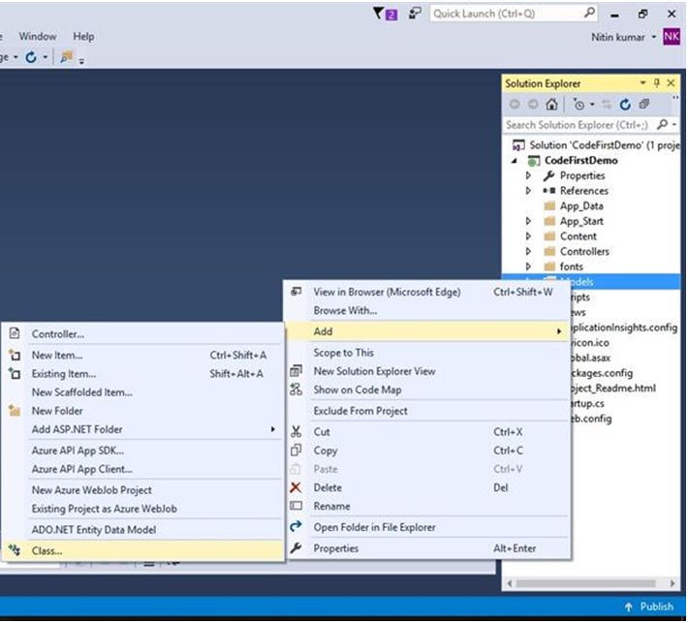Click the Copy icon in context menu
Viewport: 688px width, 623px height.
(297, 451)
